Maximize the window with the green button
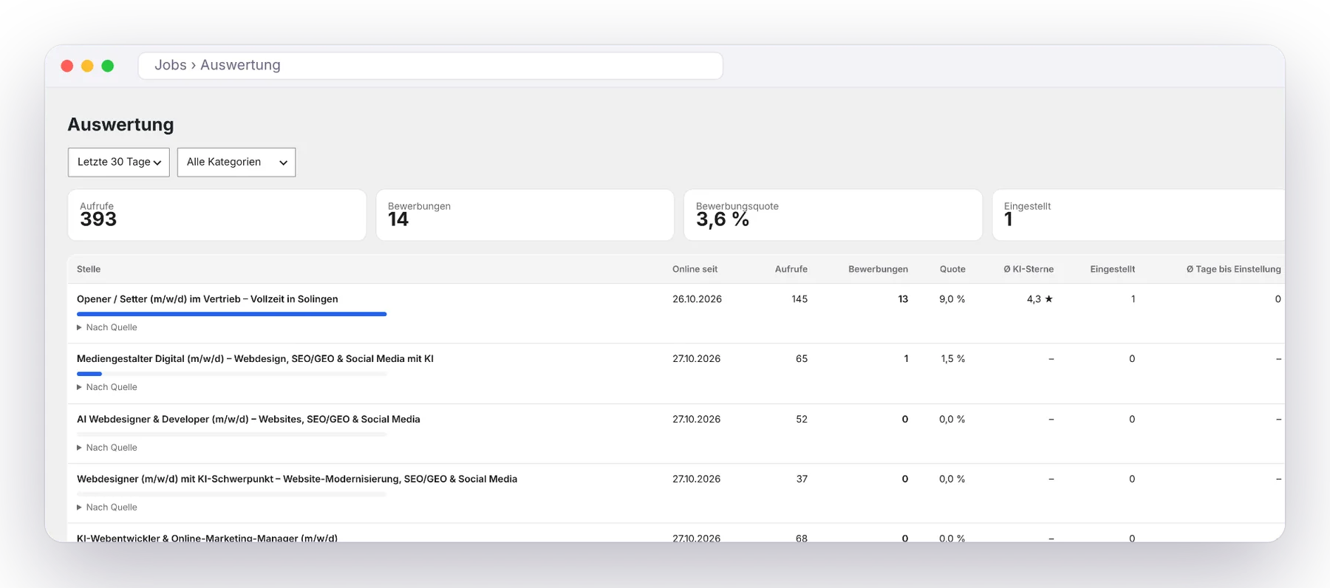This screenshot has height=588, width=1330. click(108, 66)
